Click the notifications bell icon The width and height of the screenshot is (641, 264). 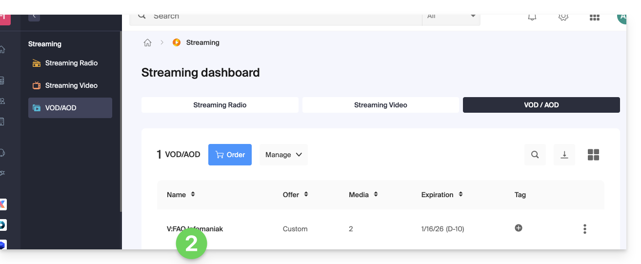point(532,17)
